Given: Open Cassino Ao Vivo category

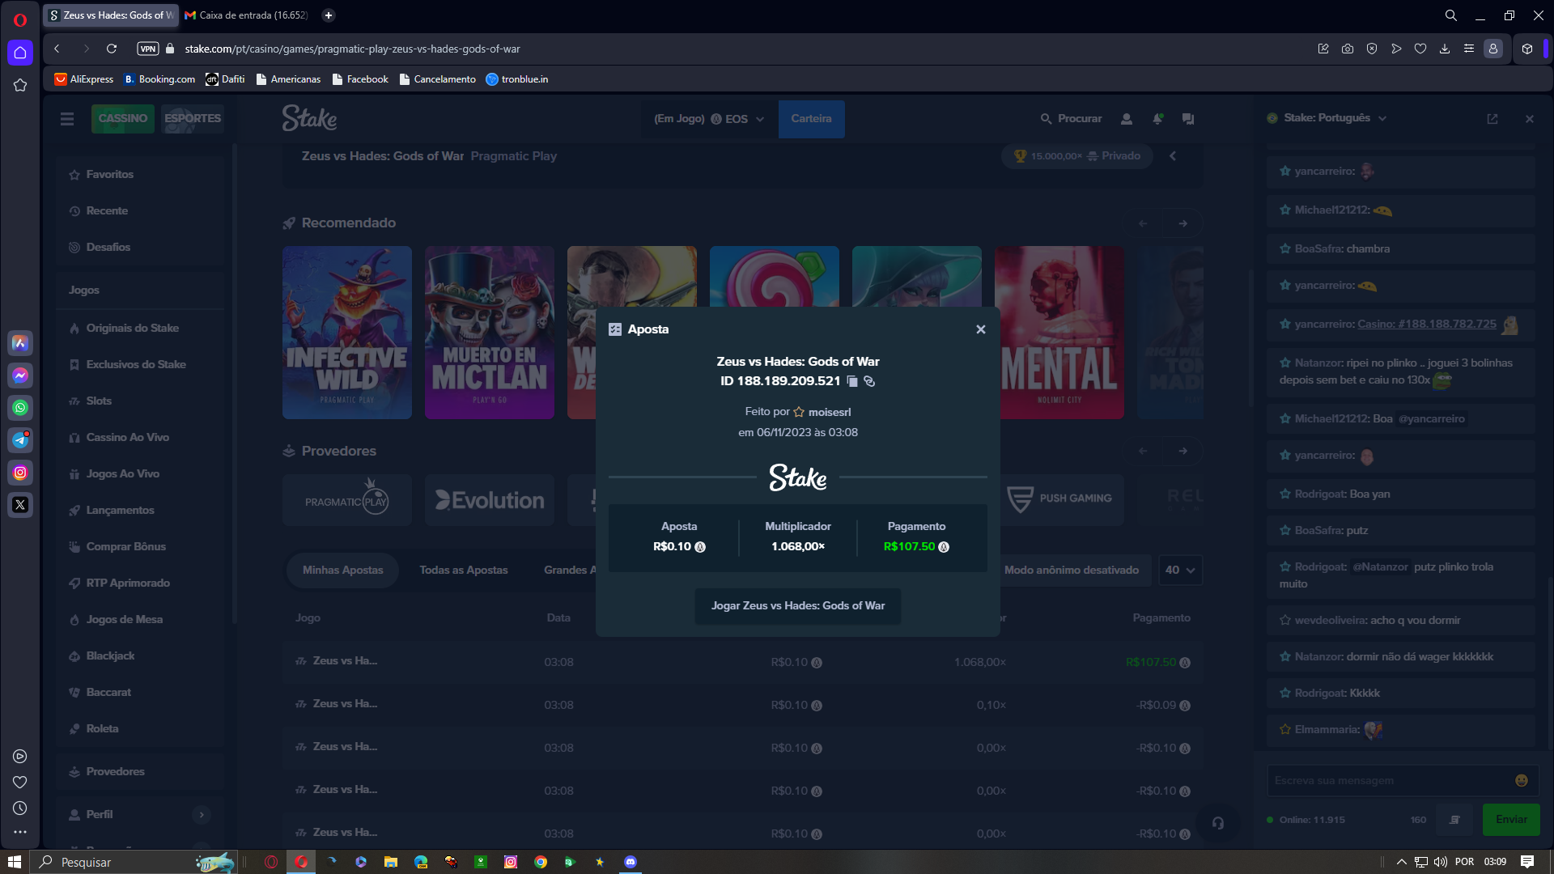Looking at the screenshot, I should click(x=140, y=438).
